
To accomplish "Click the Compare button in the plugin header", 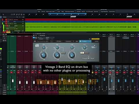I will pos(41,39).
